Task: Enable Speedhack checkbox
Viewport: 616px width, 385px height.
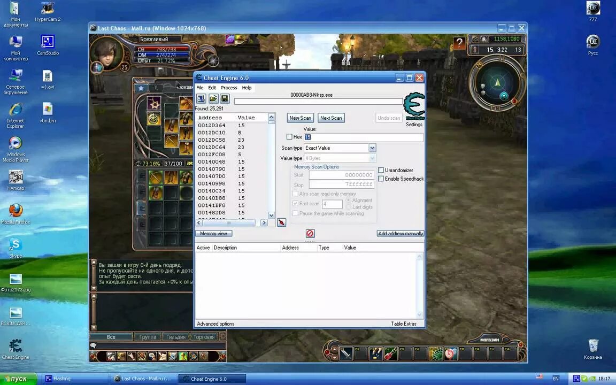Action: (x=381, y=179)
